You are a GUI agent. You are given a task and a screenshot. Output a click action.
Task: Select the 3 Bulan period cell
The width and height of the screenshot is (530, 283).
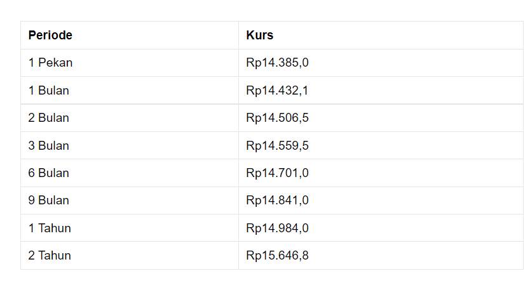[130, 145]
